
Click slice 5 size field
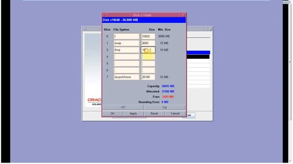[148, 63]
